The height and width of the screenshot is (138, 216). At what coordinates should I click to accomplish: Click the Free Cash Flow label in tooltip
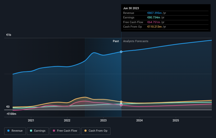(x=133, y=22)
